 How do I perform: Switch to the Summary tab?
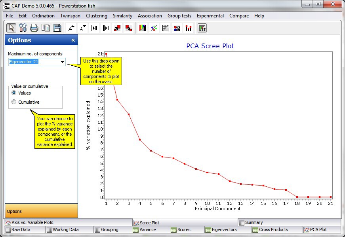[x=289, y=222]
